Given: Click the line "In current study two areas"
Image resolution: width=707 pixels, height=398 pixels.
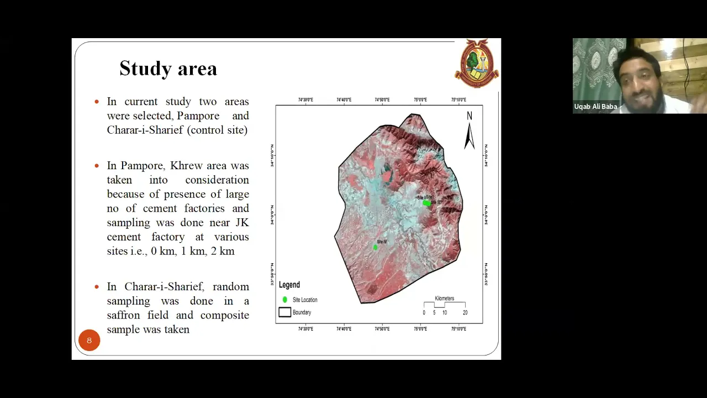Looking at the screenshot, I should [x=178, y=102].
